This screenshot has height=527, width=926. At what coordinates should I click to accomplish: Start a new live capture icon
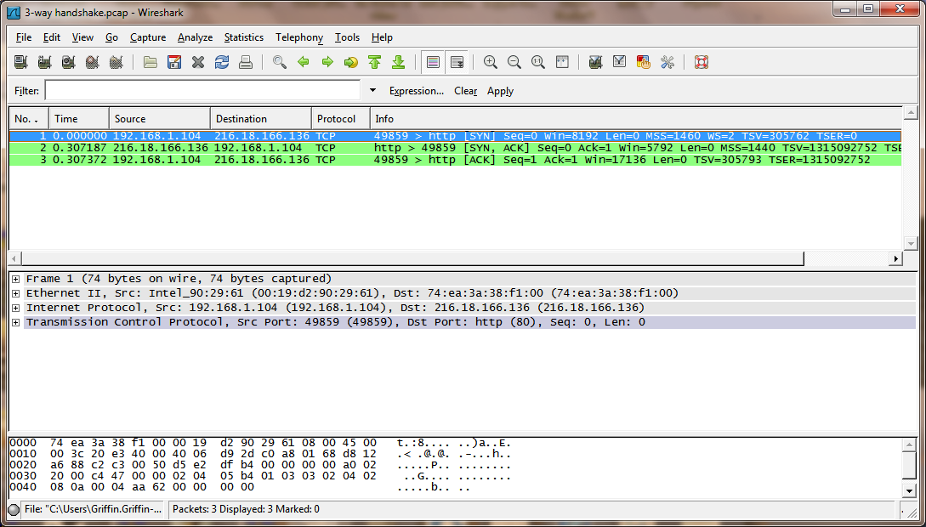pos(69,62)
